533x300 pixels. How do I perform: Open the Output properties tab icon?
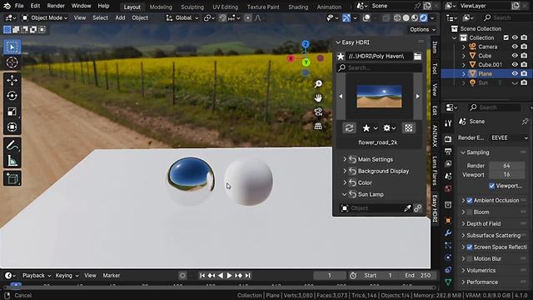point(448,152)
